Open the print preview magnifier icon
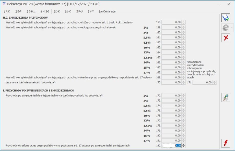Viewport: 235px width, 151px height. (x=226, y=98)
